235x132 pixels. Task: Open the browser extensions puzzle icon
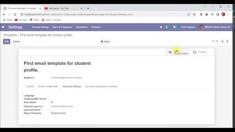pyautogui.click(x=207, y=15)
